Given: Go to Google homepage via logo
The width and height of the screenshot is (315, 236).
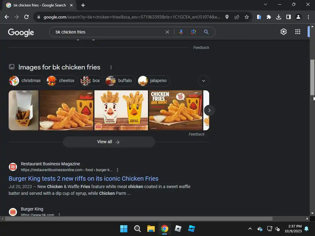Looking at the screenshot, I should pyautogui.click(x=21, y=32).
